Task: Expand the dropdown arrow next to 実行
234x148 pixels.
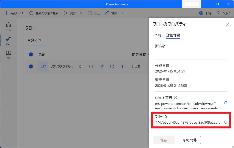Action: (x=82, y=13)
